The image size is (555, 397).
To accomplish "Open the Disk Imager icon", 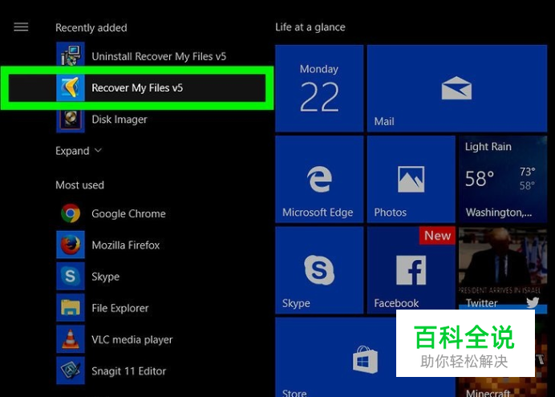I will pyautogui.click(x=71, y=120).
